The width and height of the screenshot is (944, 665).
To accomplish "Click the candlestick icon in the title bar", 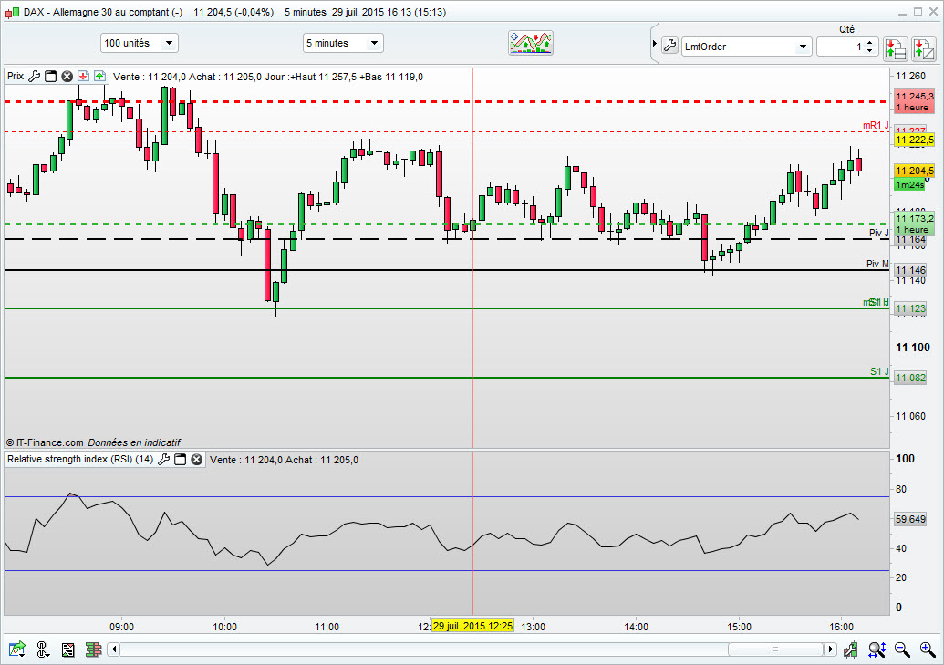I will click(12, 12).
